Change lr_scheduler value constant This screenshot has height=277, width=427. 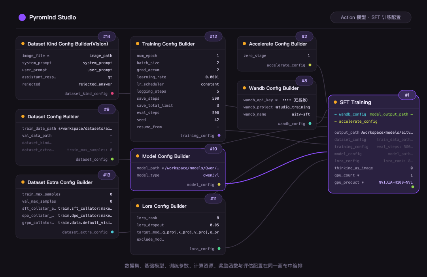click(x=210, y=84)
